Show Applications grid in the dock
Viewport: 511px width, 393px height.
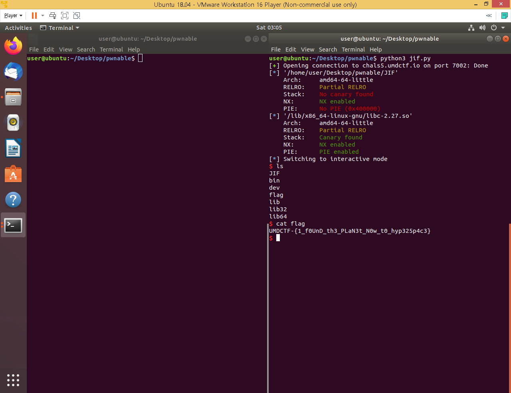(x=13, y=380)
